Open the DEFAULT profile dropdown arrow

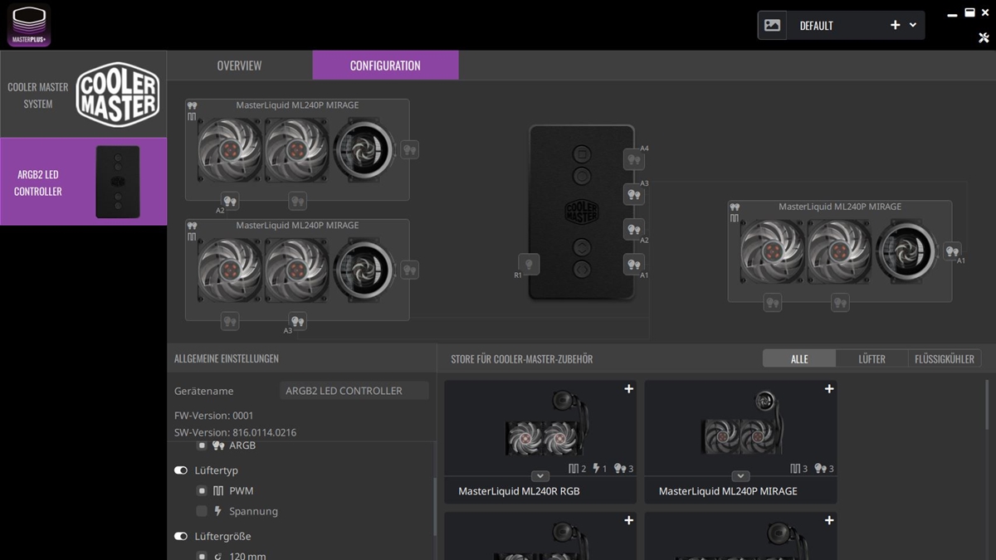[x=913, y=25]
